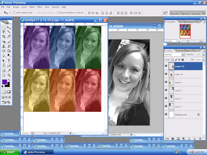Hide Layer 3 visibility eye
Viewport: 207px width, 155px height.
166,98
